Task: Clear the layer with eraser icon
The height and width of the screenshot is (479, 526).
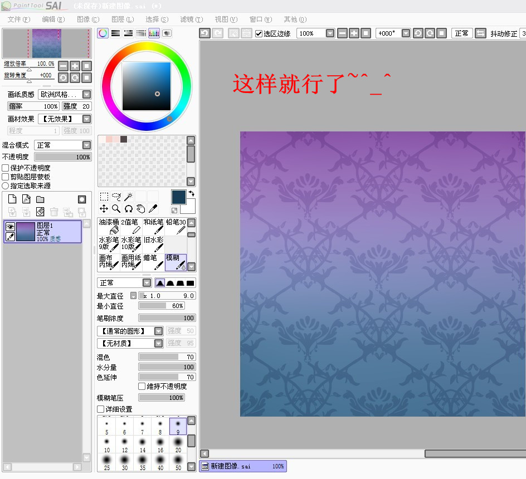Action: pyautogui.click(x=40, y=212)
